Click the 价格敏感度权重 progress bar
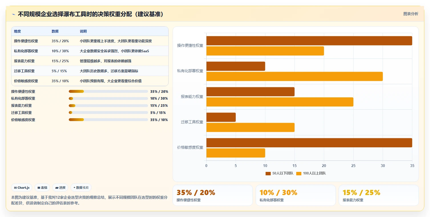430x217 pixels. tap(108, 120)
